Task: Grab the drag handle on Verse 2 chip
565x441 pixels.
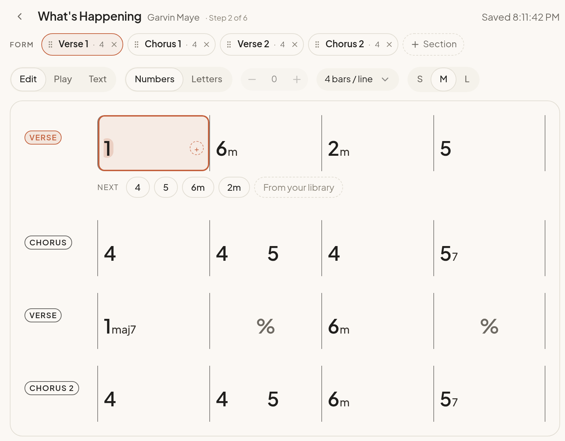Action: pyautogui.click(x=229, y=44)
